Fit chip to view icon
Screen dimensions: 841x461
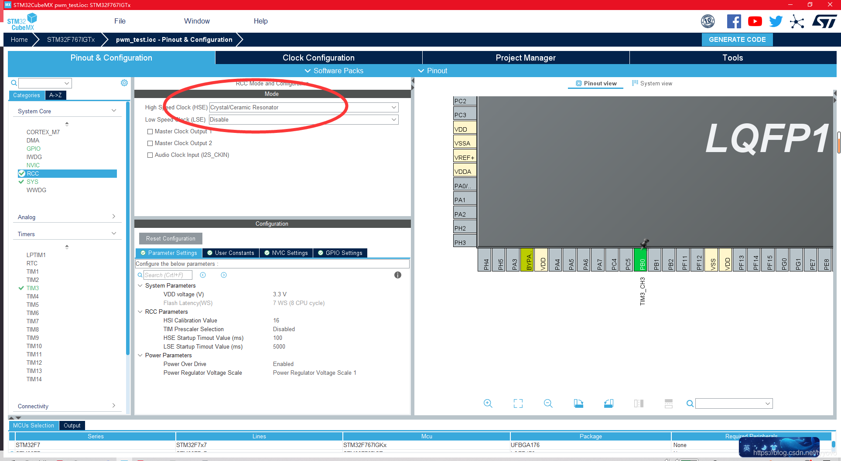point(518,403)
